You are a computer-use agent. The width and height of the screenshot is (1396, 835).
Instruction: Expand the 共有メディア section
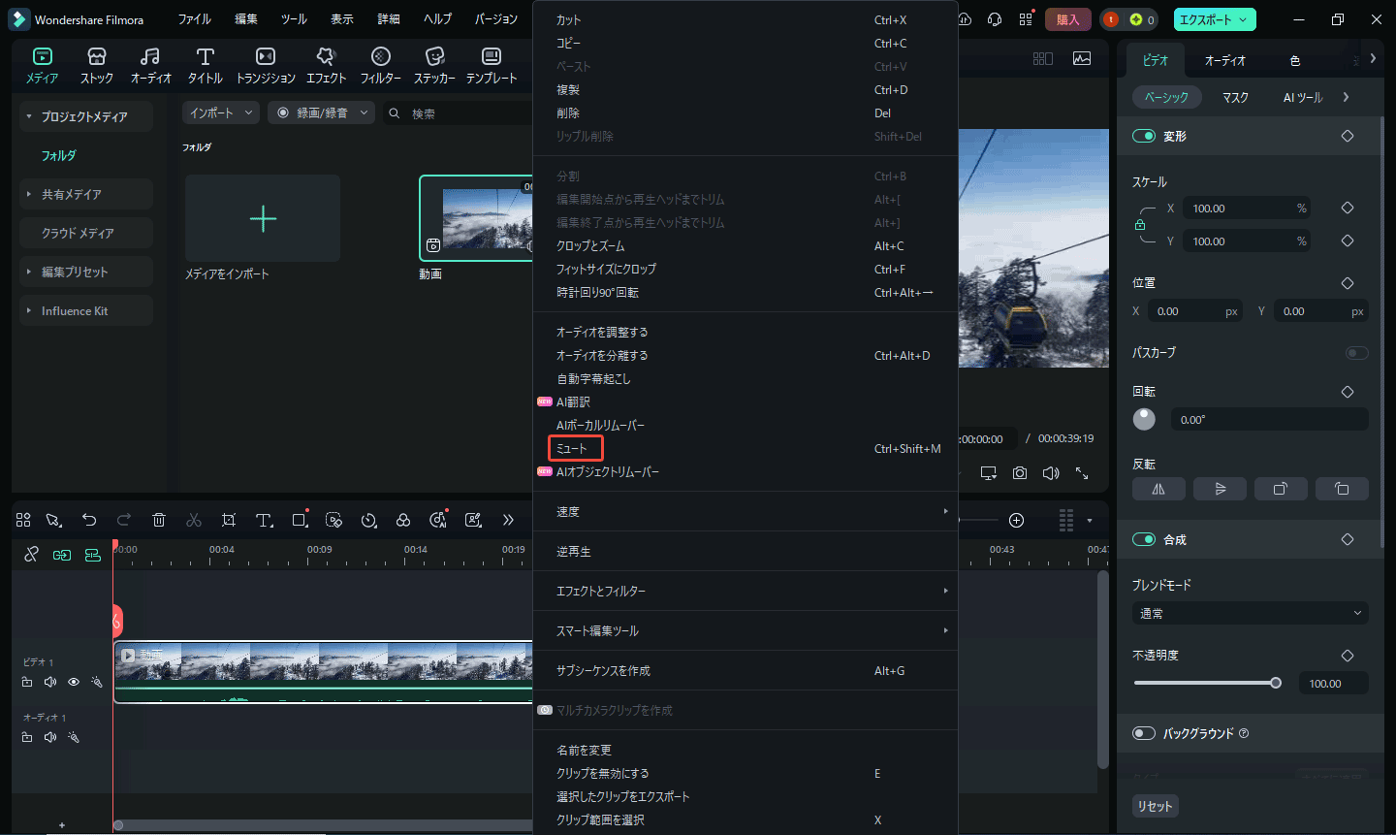(29, 194)
